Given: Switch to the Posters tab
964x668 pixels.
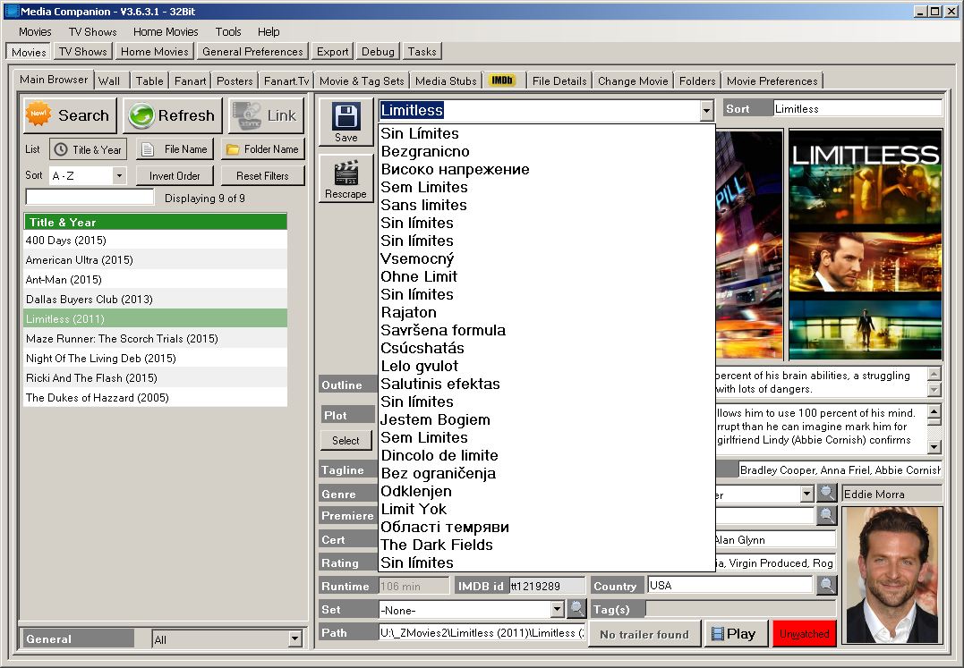Looking at the screenshot, I should 235,81.
